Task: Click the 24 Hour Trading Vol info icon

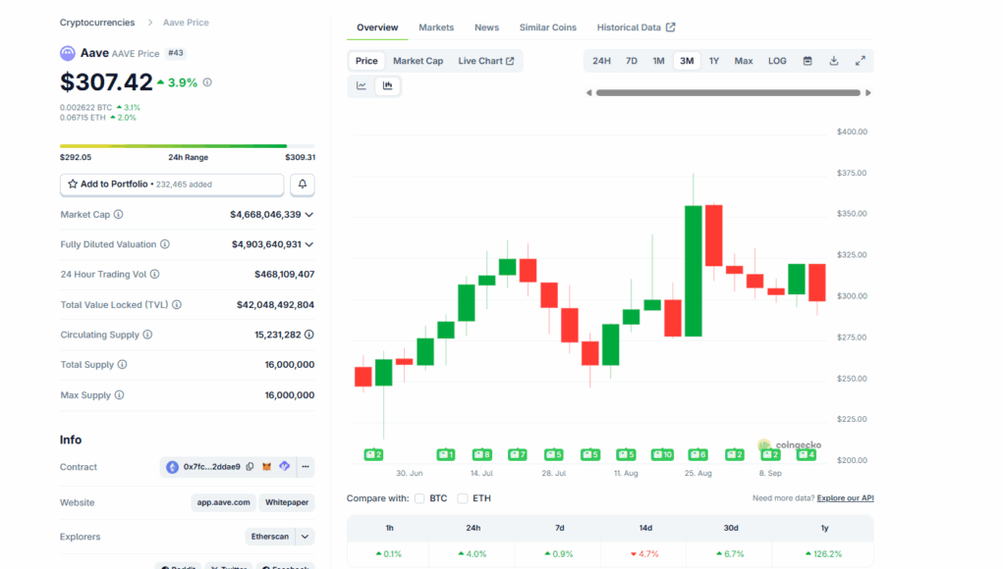Action: click(x=155, y=275)
